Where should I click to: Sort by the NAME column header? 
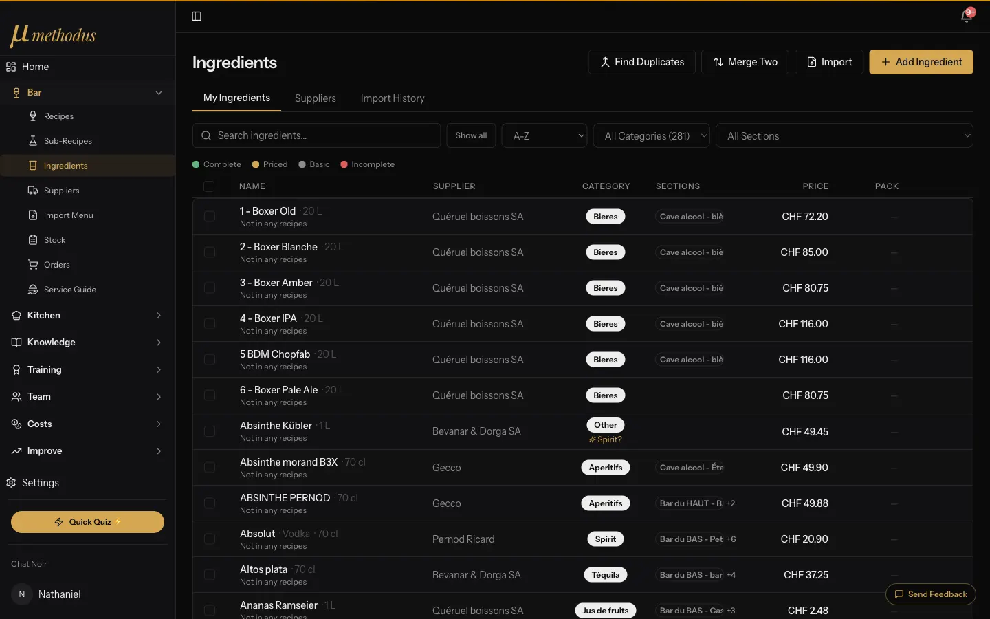[252, 186]
